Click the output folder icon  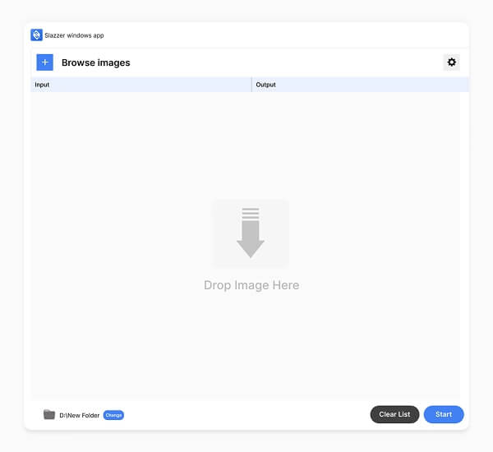coord(49,414)
